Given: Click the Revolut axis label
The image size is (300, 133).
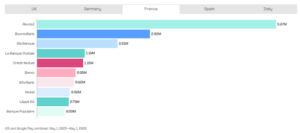Looking at the screenshot, I should click(28, 24).
